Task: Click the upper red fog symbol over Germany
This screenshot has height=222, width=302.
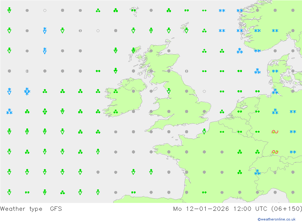Action: point(275,132)
